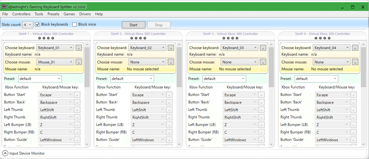Click Slot 2 keyboard detect '..' button
Screen dimensions: 369x159
171,48
